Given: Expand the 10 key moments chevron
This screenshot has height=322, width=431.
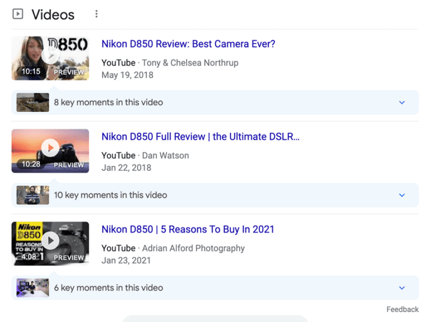Looking at the screenshot, I should tap(402, 195).
